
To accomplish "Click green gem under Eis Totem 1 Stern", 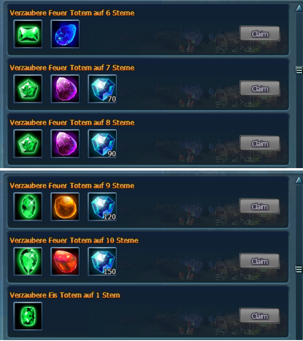I will (x=28, y=316).
